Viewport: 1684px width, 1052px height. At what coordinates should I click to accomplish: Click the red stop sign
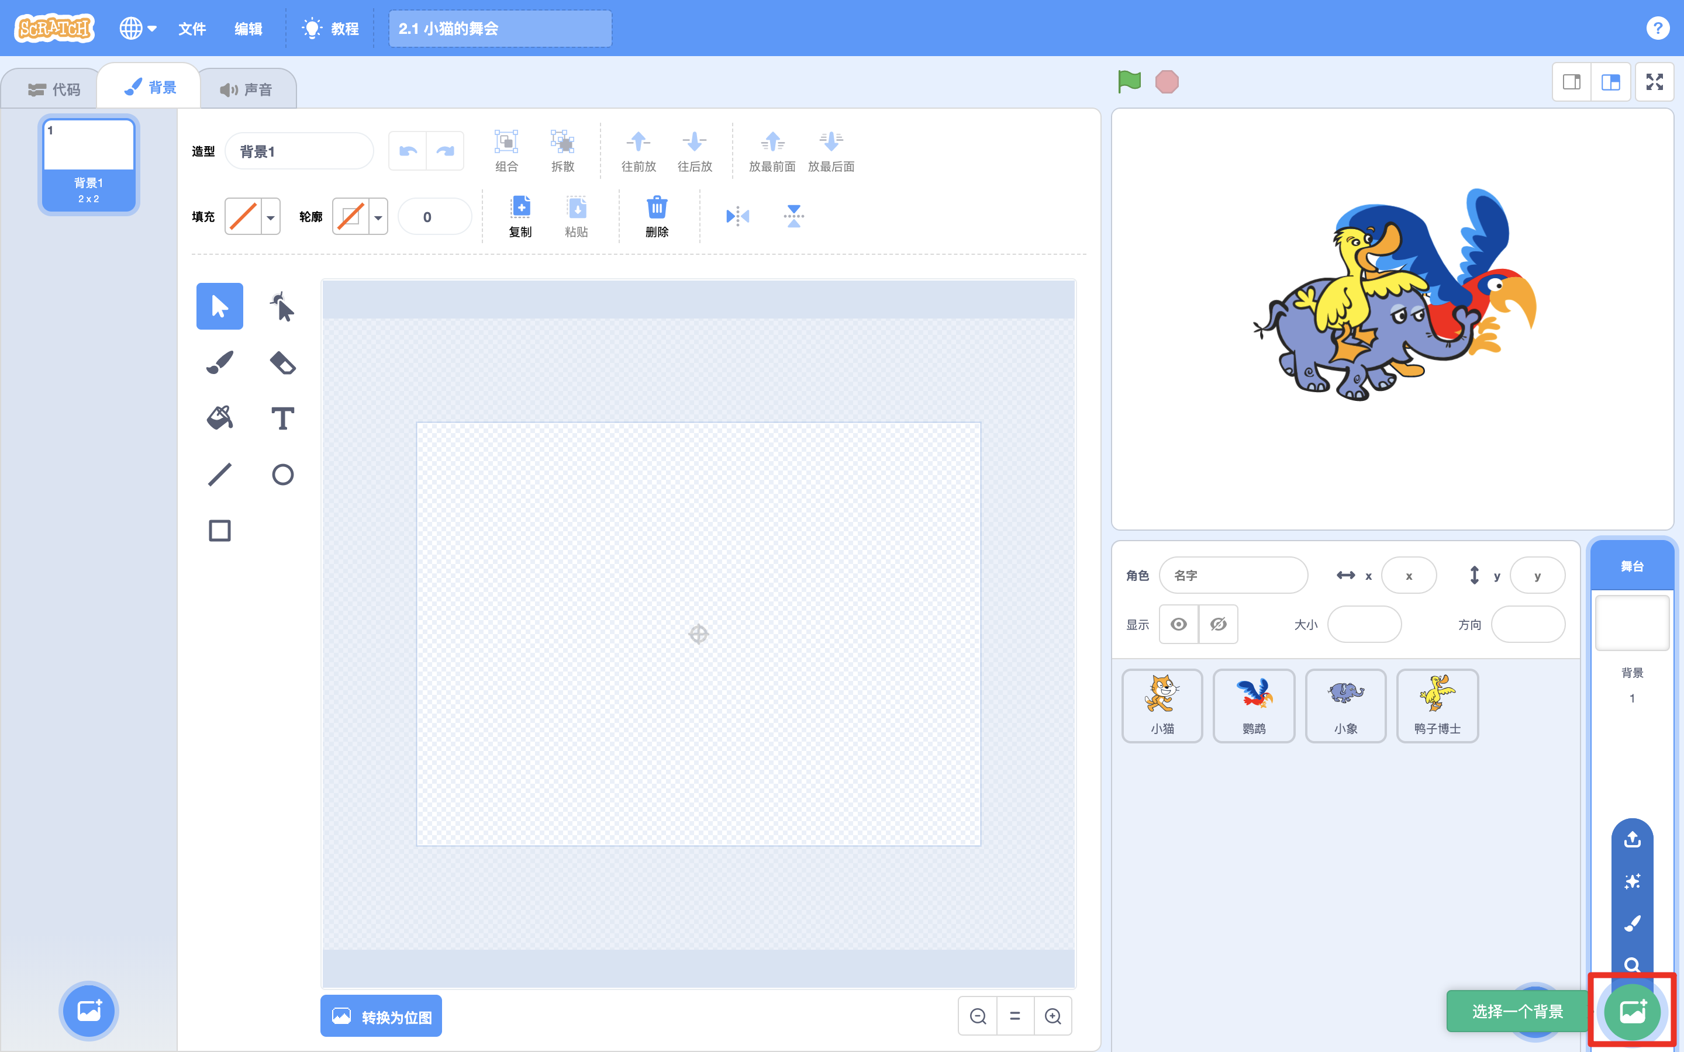pyautogui.click(x=1167, y=81)
